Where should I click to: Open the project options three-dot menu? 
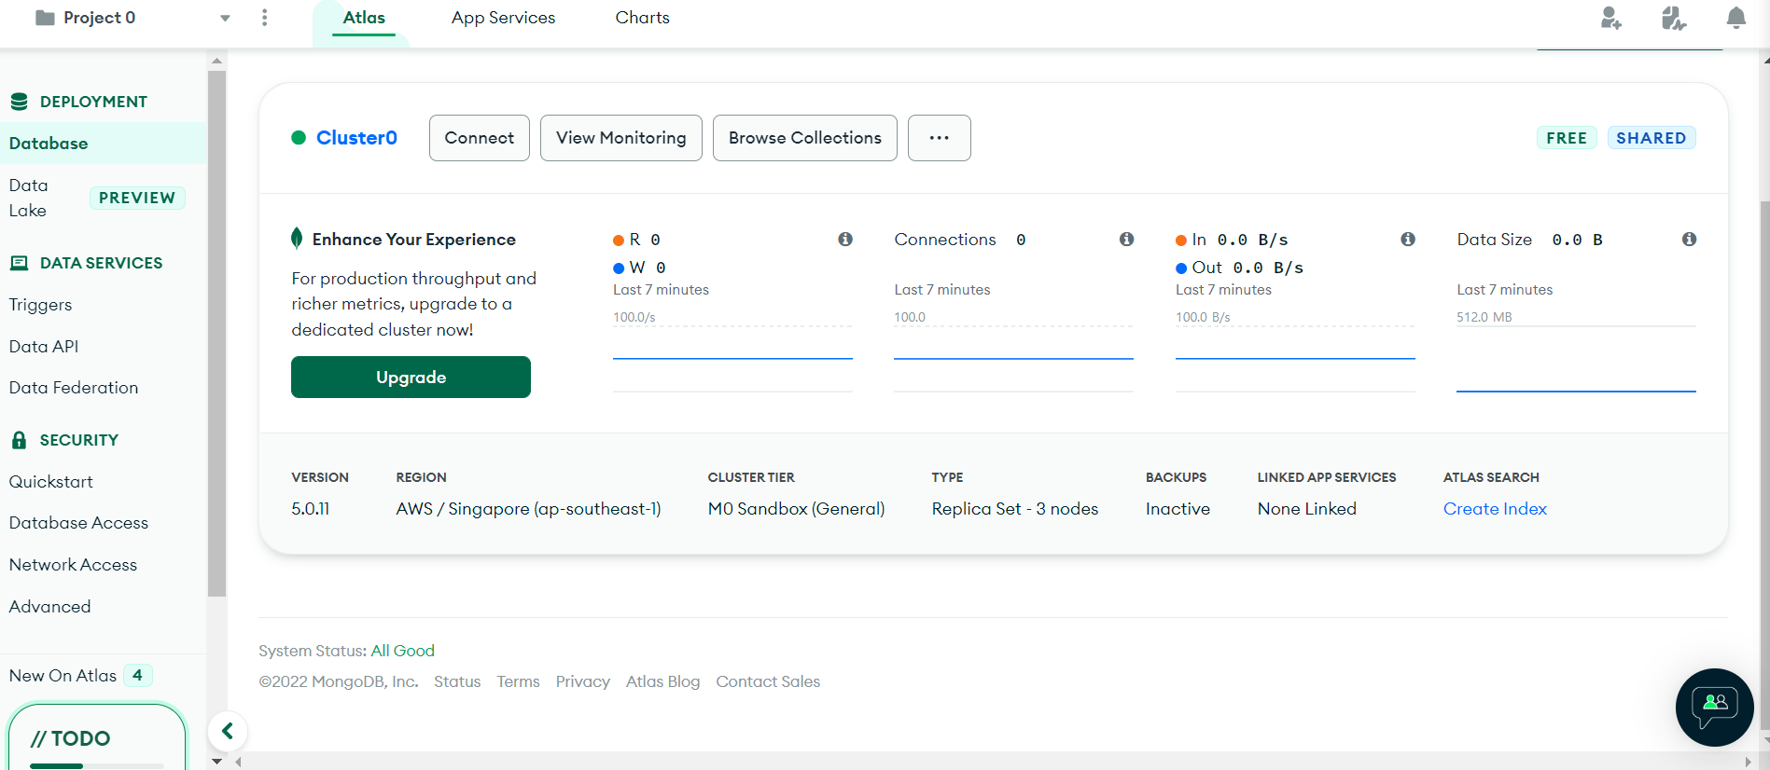pos(265,18)
